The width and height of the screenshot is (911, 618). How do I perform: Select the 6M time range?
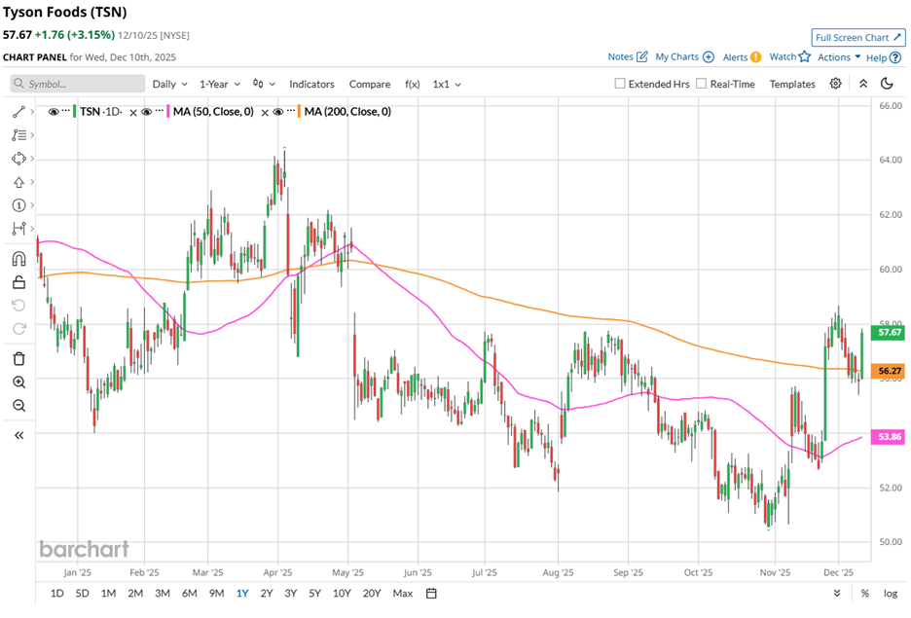189,593
